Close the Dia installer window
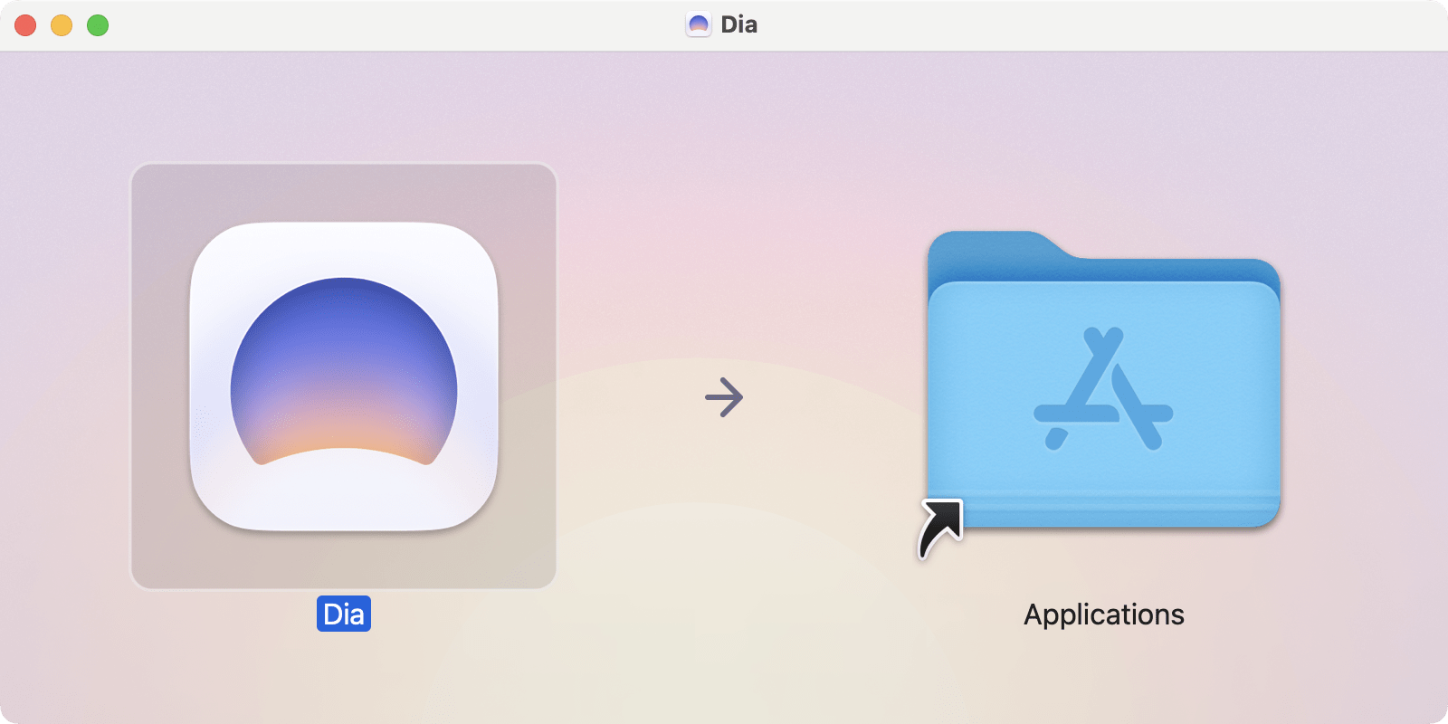Viewport: 1448px width, 724px height. tap(25, 25)
